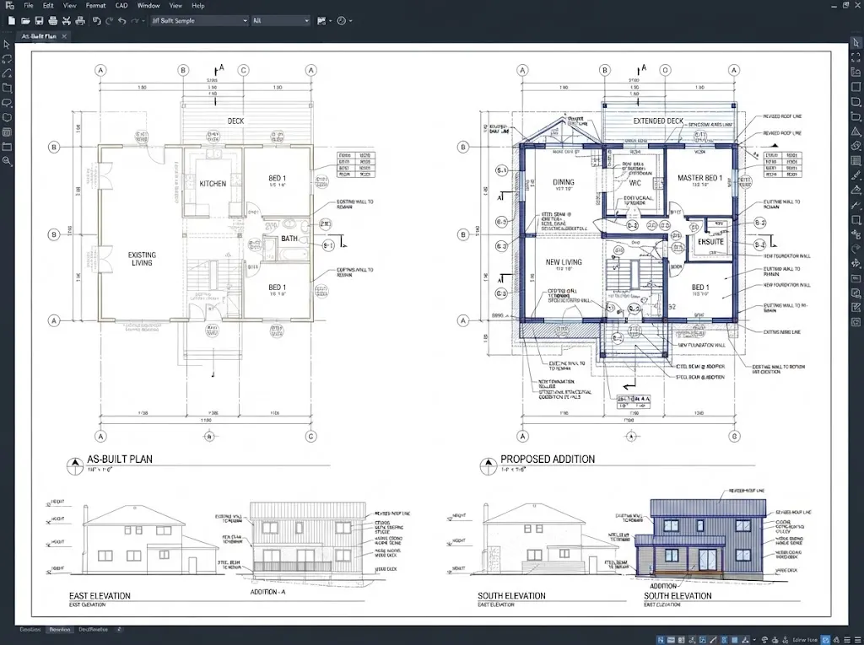
Task: Click the EXTENDED DECK label in the proposed plan
Action: click(x=658, y=121)
